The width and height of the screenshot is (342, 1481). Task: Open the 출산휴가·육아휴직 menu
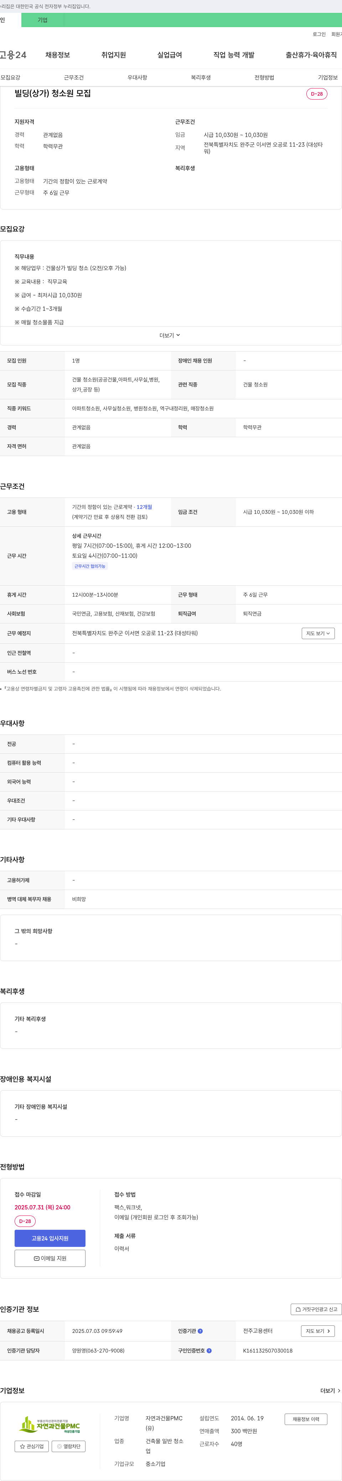(x=311, y=55)
